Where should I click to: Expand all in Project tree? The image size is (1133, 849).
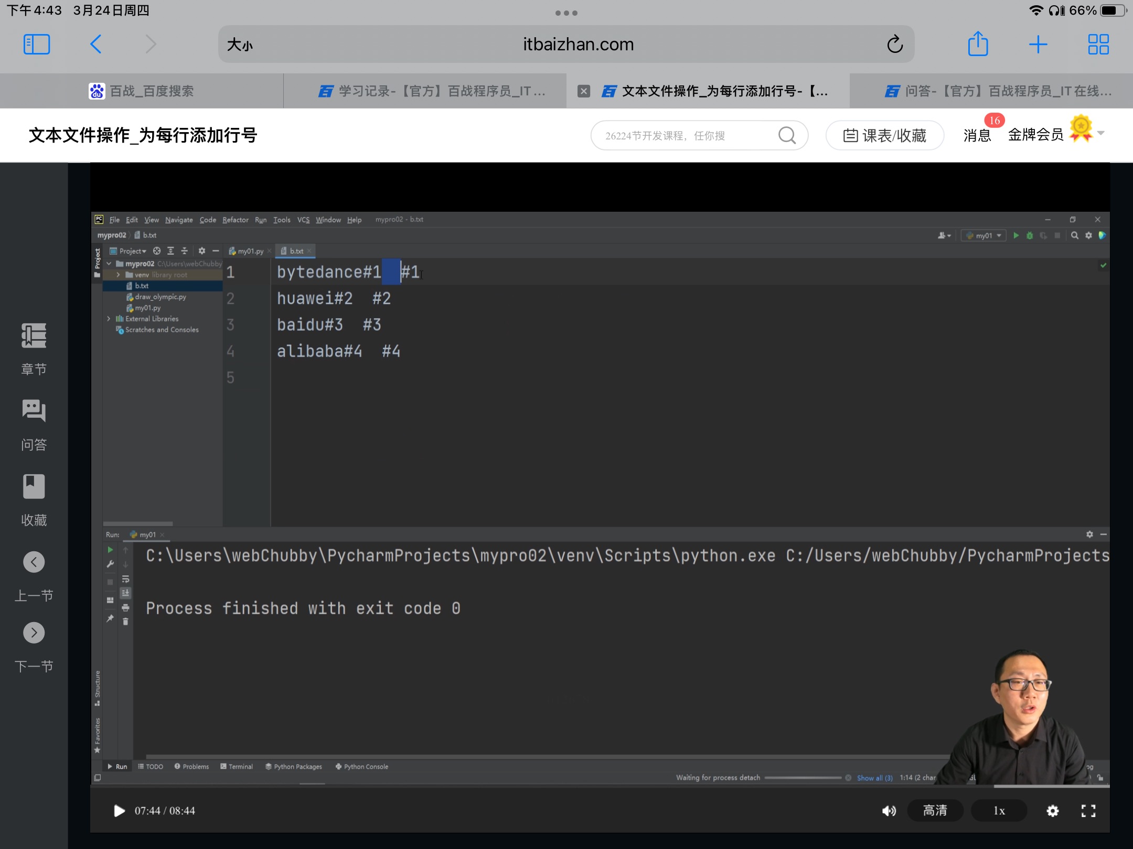coord(170,251)
